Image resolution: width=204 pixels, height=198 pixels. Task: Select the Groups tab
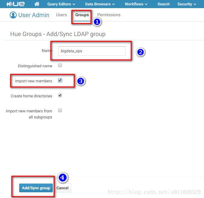click(82, 15)
